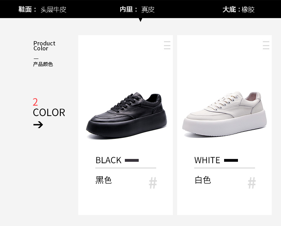Click the red number 2 above COLOR
The height and width of the screenshot is (226, 281).
click(x=35, y=102)
